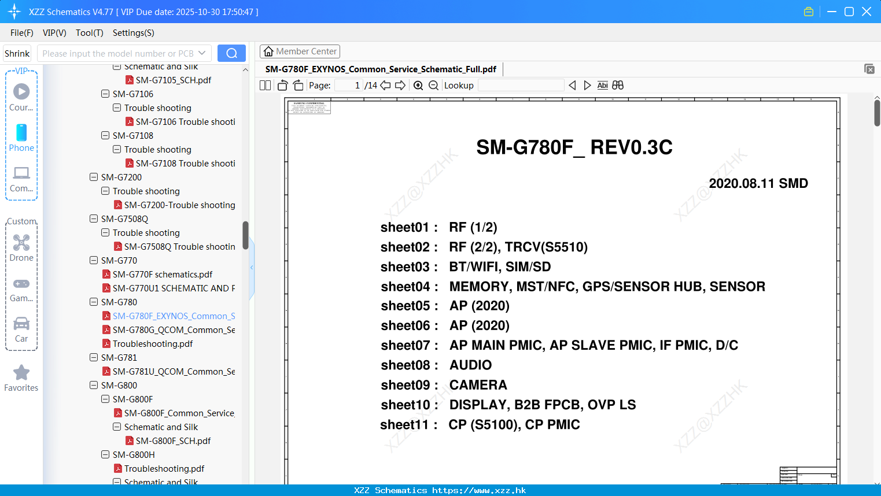Click the Shrink button
The image size is (881, 496).
point(17,53)
